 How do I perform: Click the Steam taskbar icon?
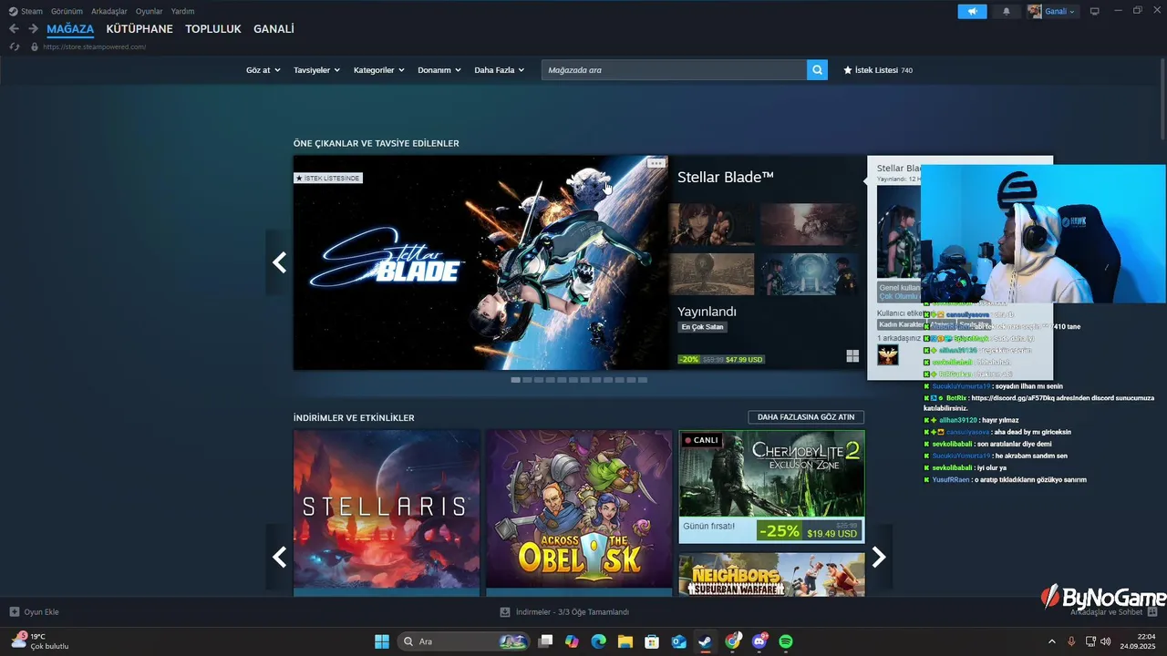tap(706, 641)
